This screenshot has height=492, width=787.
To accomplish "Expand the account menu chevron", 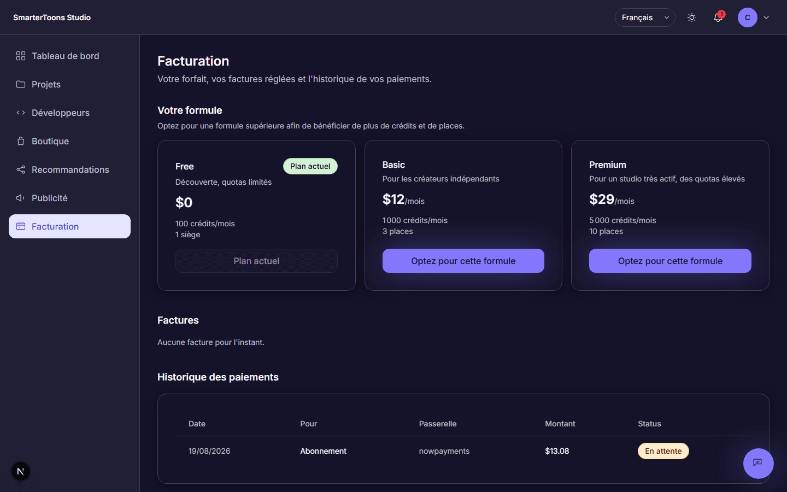I will [766, 17].
